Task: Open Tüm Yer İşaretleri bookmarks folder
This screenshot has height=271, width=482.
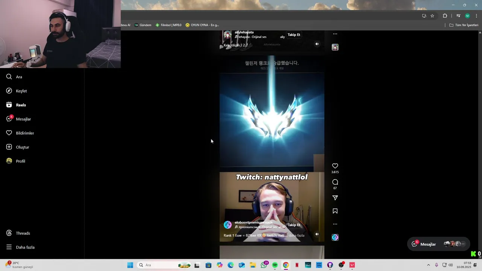Action: (464, 25)
